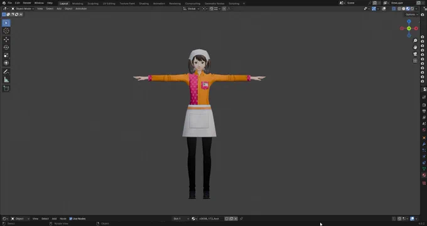
Task: Open viewport editor type dropdown
Action: click(5, 9)
